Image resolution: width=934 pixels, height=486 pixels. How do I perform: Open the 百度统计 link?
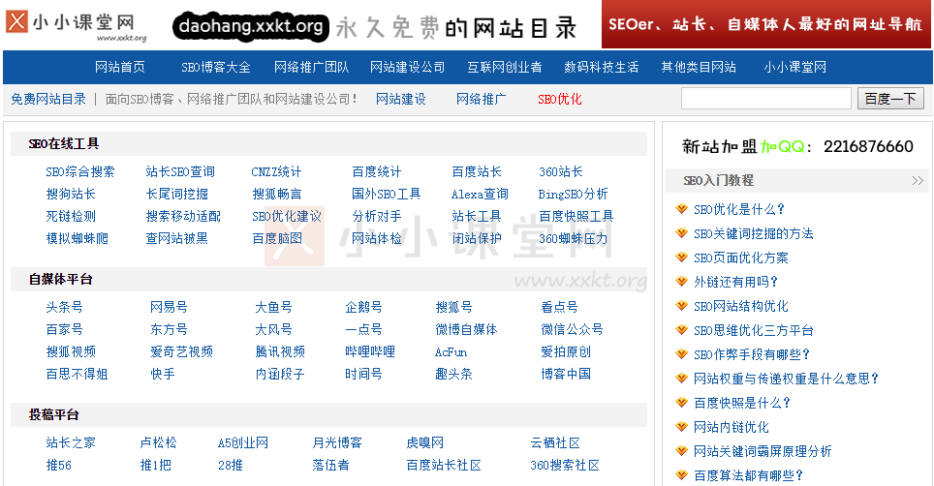coord(377,172)
